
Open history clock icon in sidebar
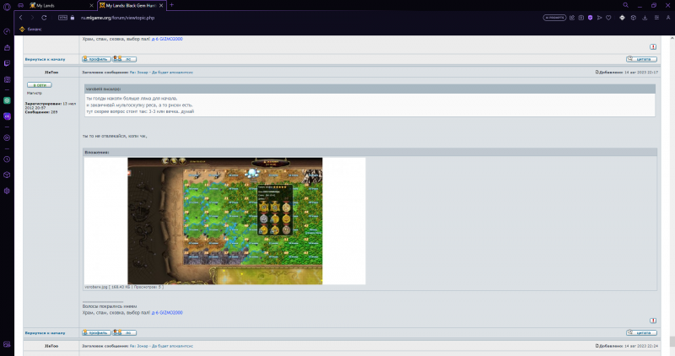pos(6,159)
